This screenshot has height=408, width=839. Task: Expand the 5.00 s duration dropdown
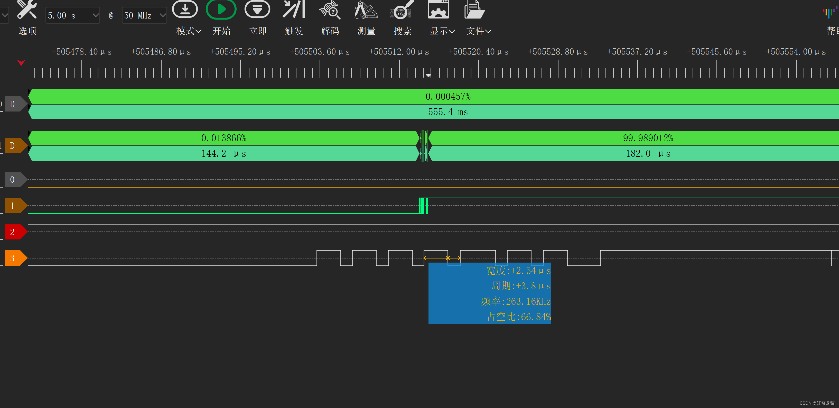click(x=95, y=15)
